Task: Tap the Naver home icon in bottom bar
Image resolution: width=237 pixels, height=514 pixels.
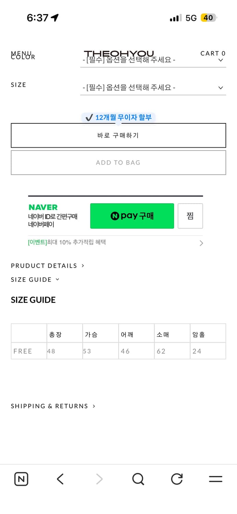Action: point(21,479)
